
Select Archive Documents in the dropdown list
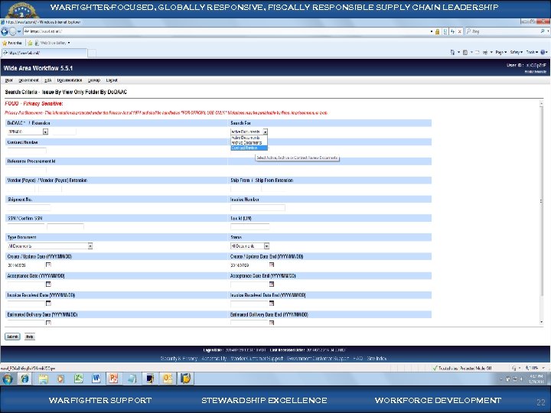(x=249, y=142)
